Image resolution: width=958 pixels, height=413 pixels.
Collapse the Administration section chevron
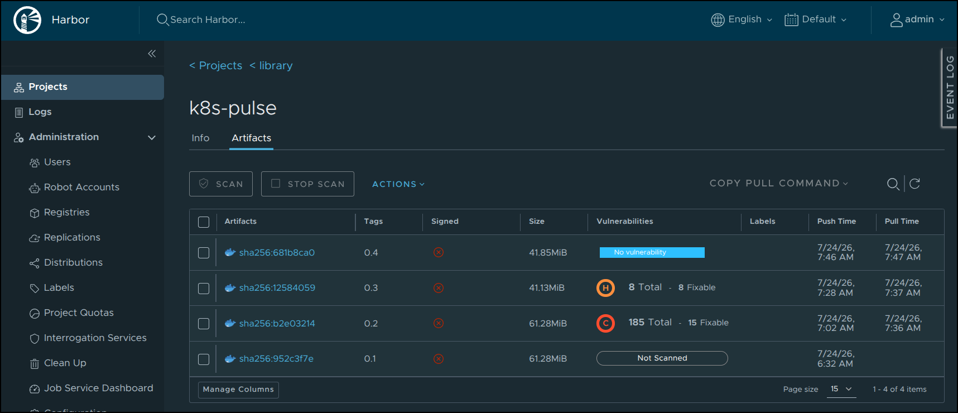[151, 137]
